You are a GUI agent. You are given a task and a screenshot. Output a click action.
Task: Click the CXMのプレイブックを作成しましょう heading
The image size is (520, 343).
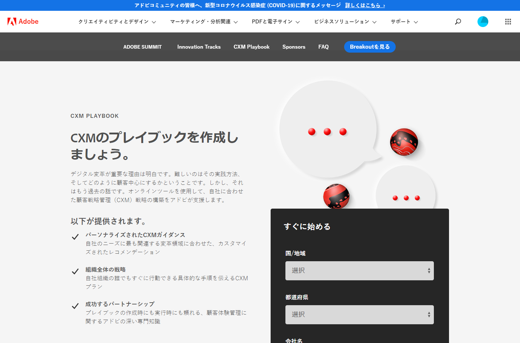[154, 146]
